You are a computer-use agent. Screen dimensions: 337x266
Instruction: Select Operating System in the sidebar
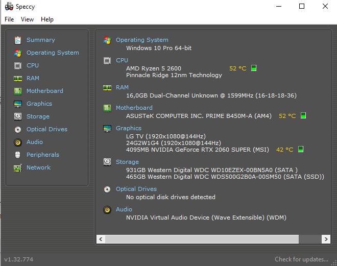tap(53, 53)
